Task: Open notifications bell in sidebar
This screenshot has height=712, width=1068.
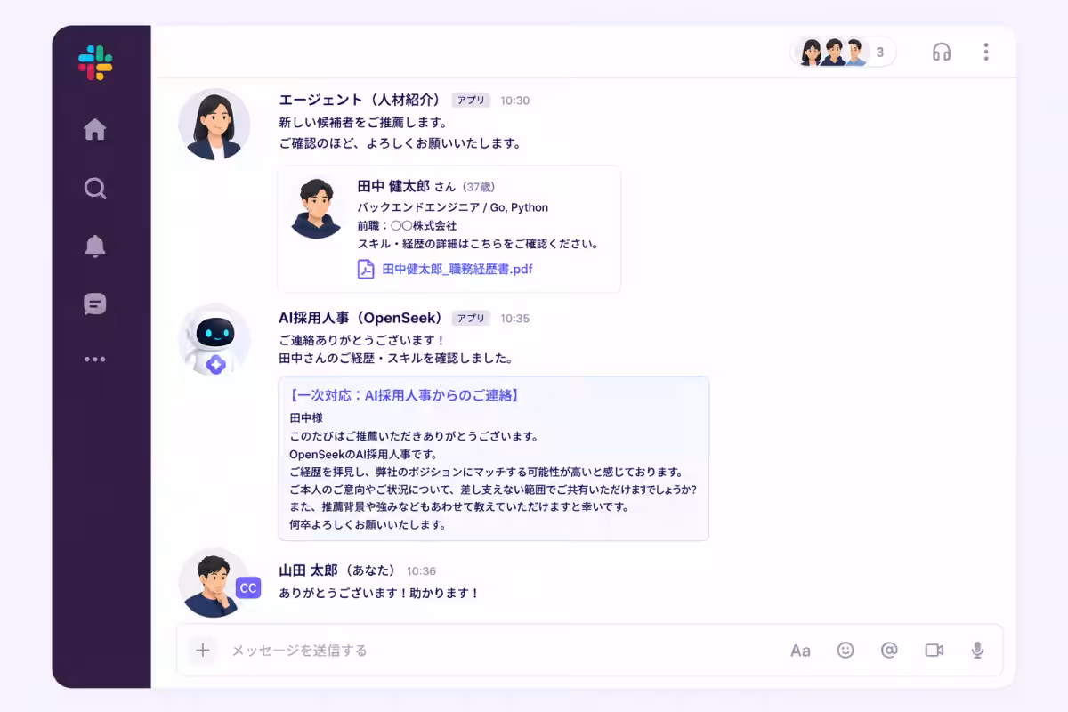Action: point(95,247)
